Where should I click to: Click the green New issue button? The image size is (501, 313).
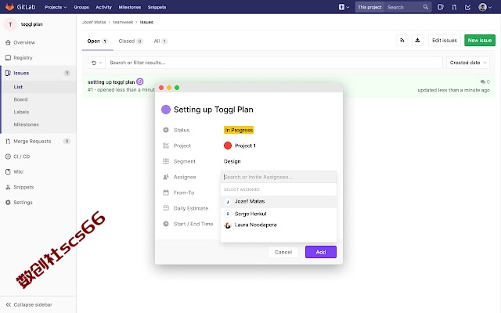(x=480, y=40)
